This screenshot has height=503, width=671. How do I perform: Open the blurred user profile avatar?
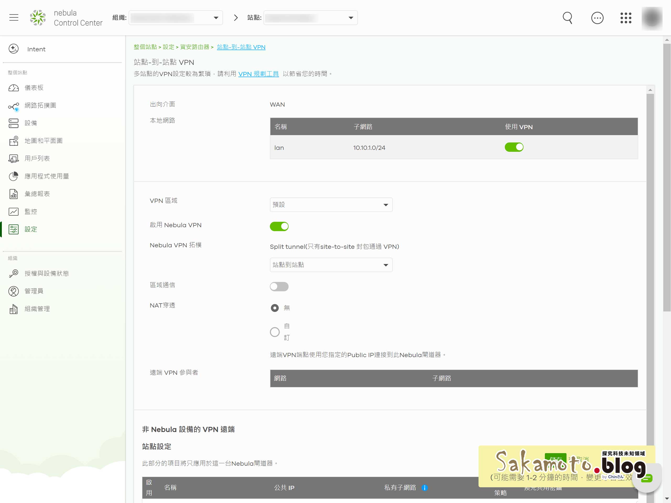click(x=652, y=18)
